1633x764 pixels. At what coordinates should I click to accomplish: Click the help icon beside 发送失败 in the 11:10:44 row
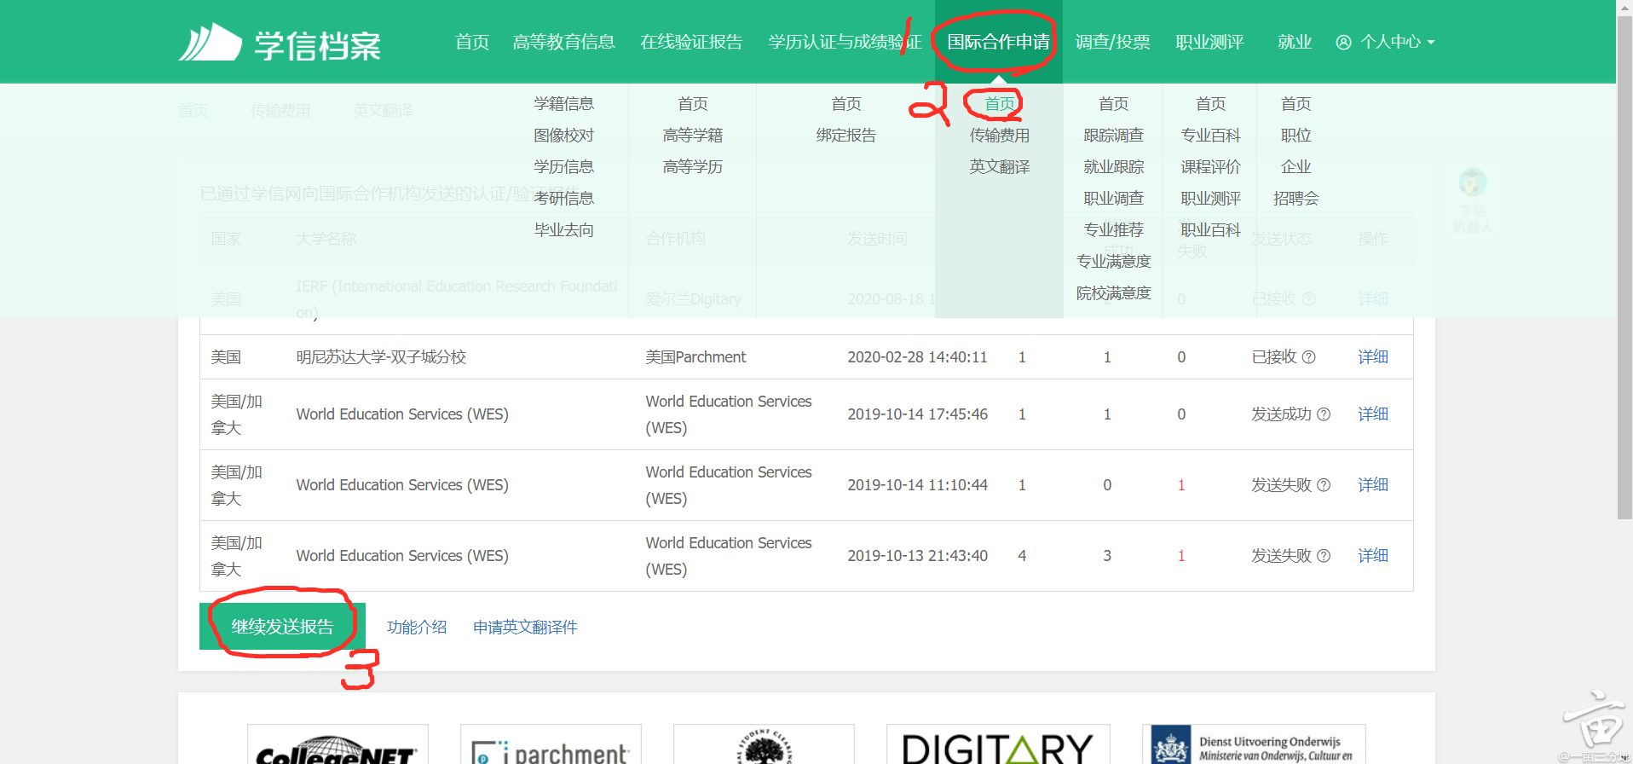coord(1324,485)
